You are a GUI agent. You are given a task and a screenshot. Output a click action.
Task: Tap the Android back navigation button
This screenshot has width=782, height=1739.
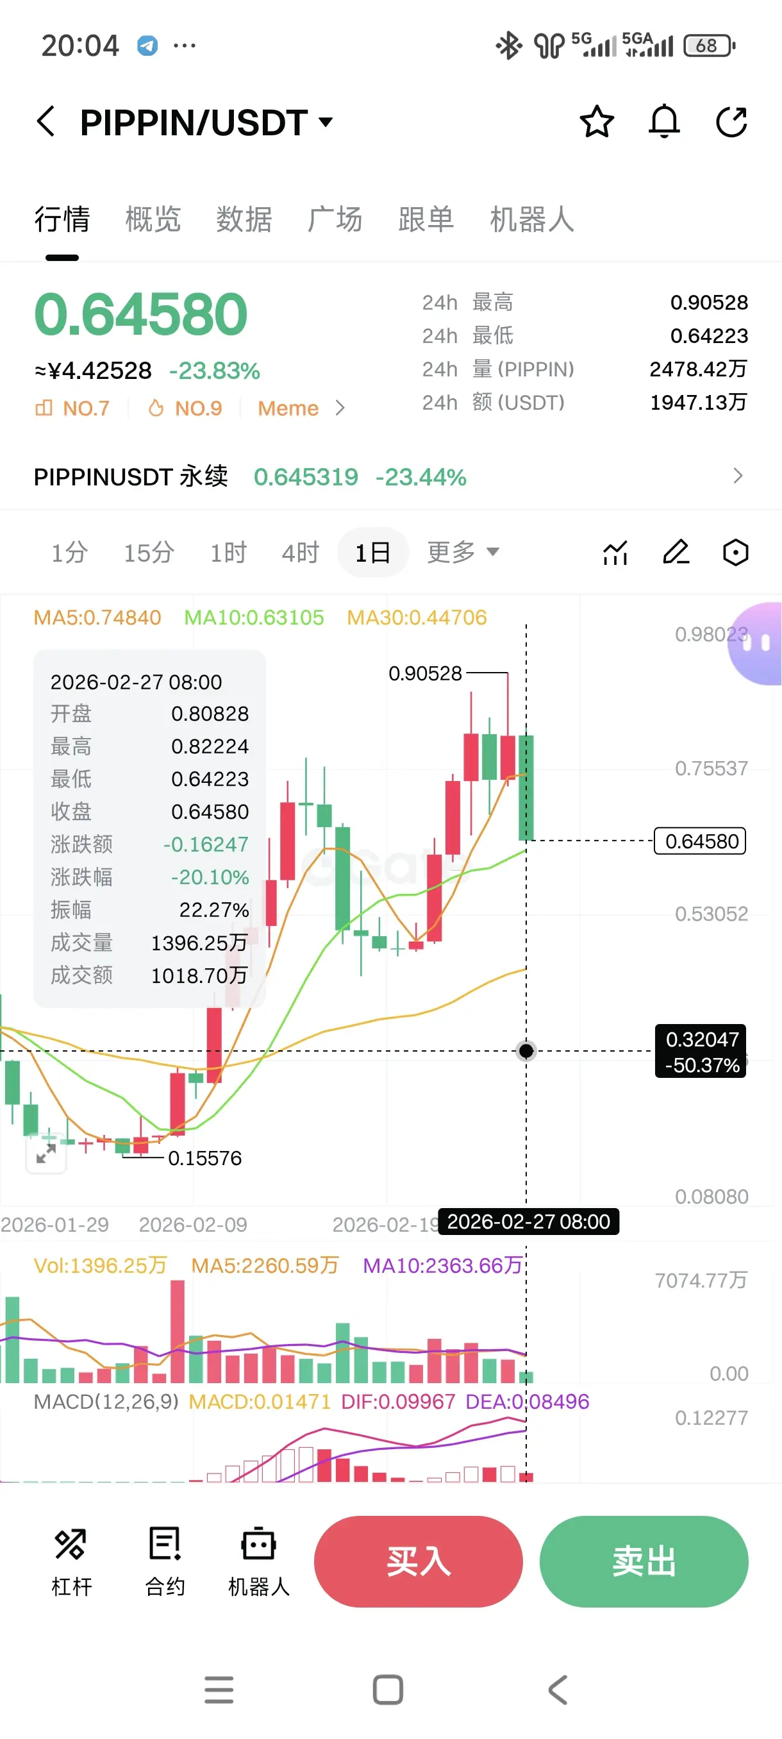[557, 1690]
